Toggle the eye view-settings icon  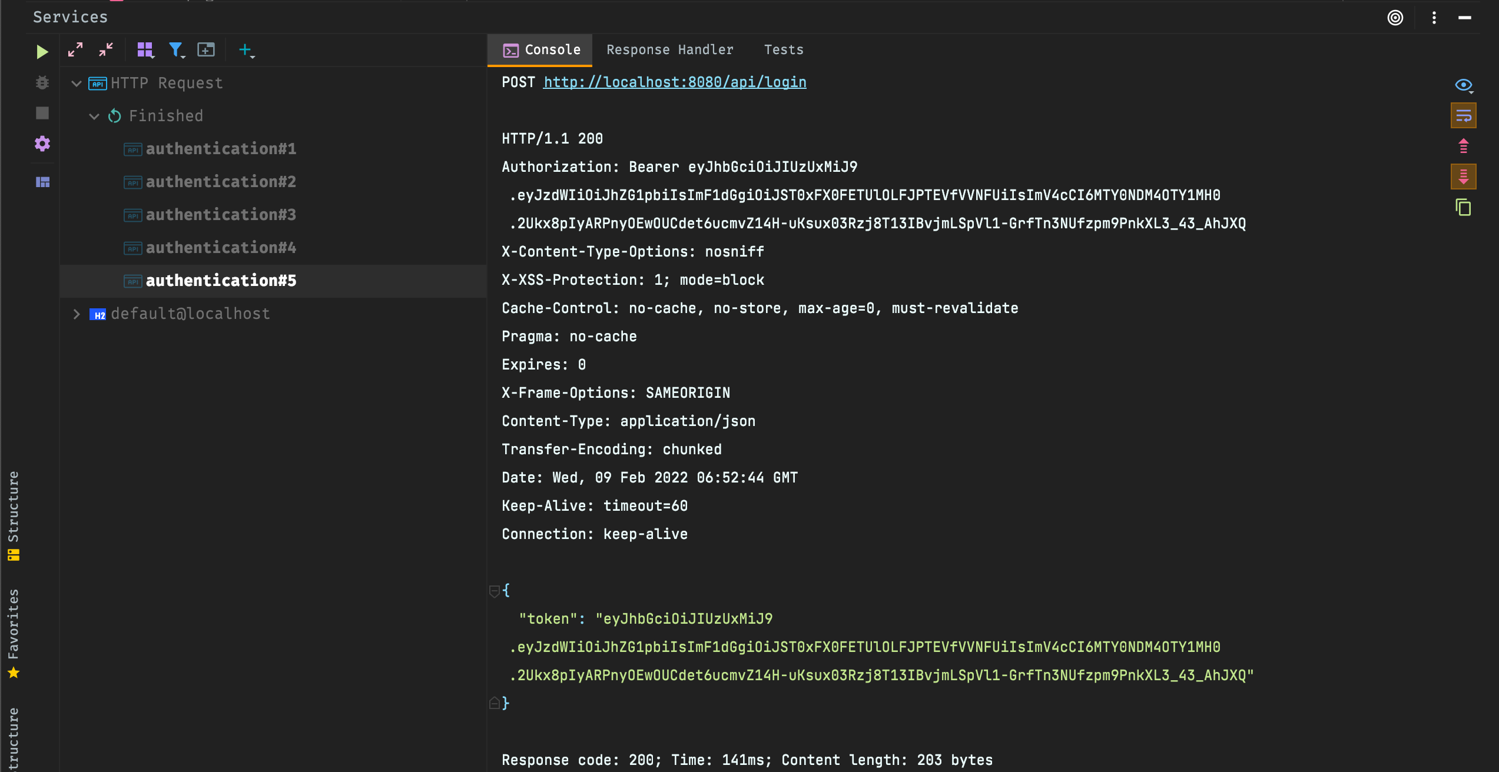(1464, 85)
